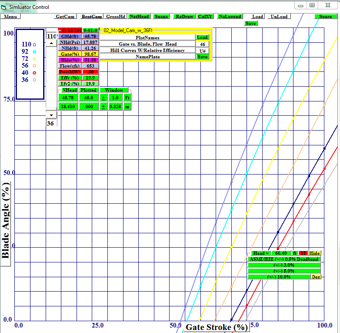Click the head list down arrow
340x333 pixels.
[x=51, y=115]
